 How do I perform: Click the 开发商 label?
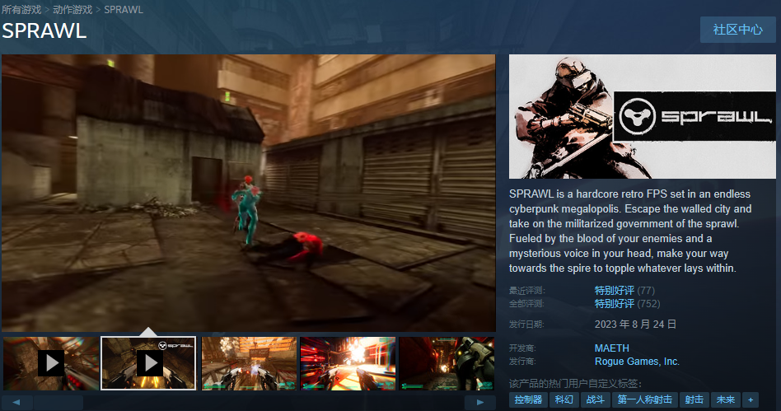[522, 348]
